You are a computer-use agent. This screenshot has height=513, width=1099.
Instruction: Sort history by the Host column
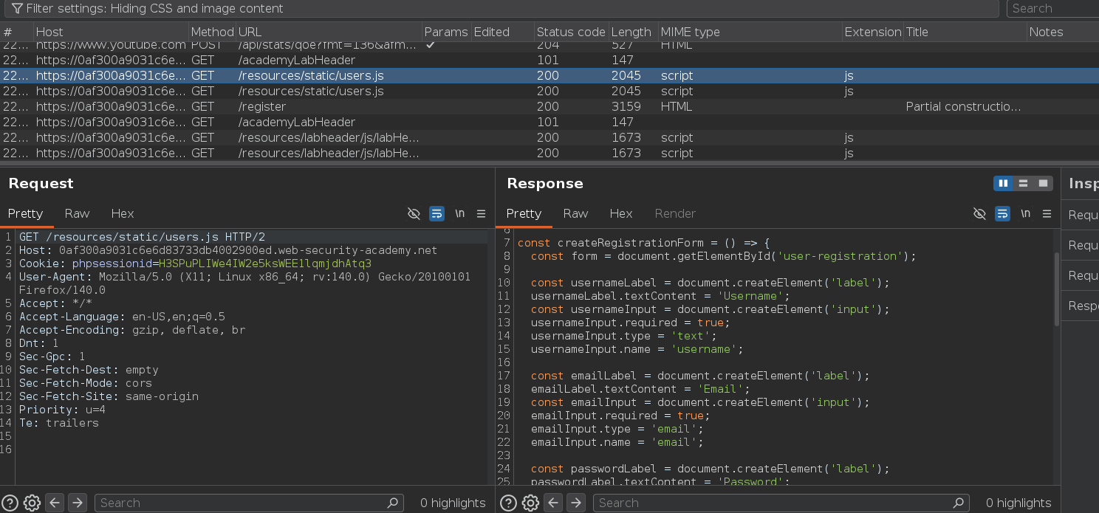111,32
